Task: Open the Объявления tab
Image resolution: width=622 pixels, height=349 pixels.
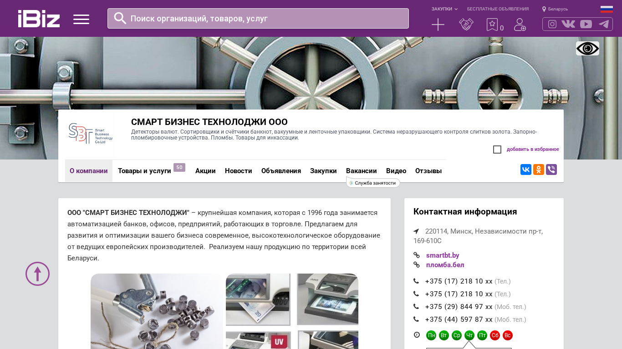Action: [x=281, y=171]
